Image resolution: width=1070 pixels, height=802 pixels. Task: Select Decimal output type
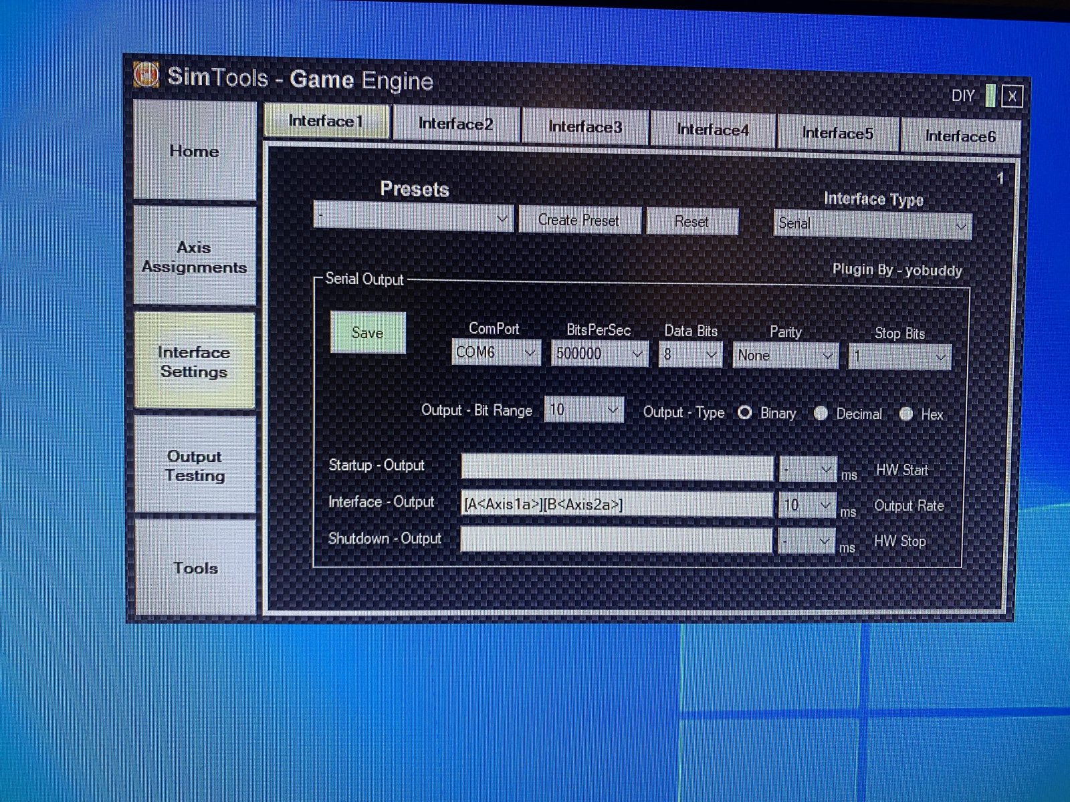tap(821, 413)
